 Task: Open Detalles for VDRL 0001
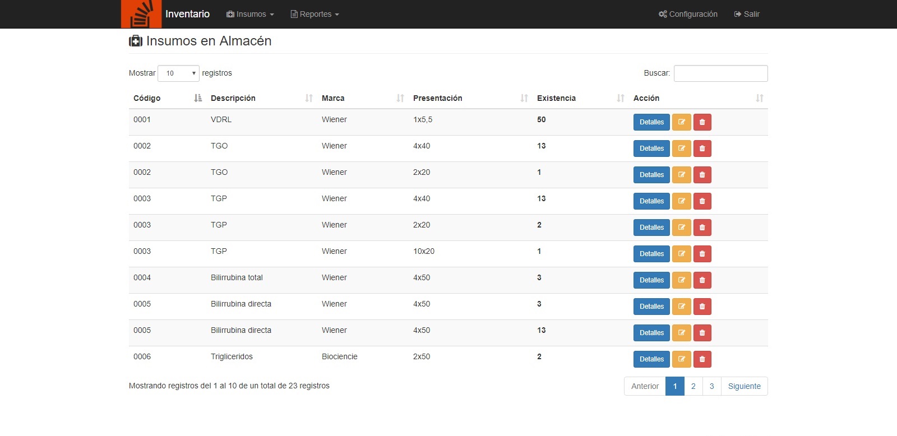click(651, 122)
